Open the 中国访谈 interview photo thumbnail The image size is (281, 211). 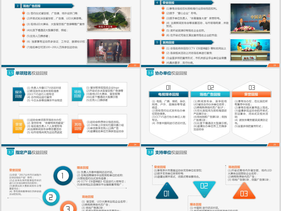pos(250,18)
